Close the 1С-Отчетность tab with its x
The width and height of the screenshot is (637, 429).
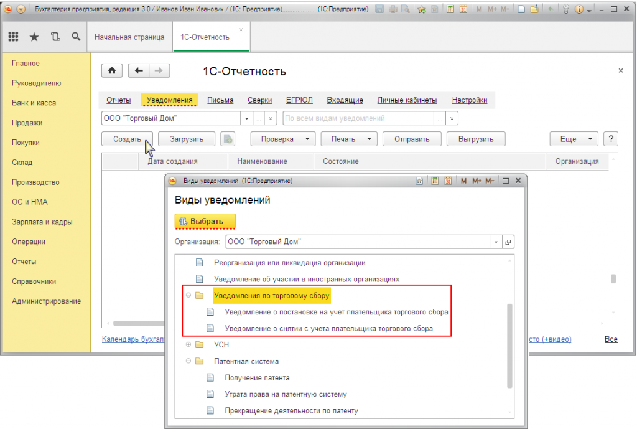click(x=241, y=30)
